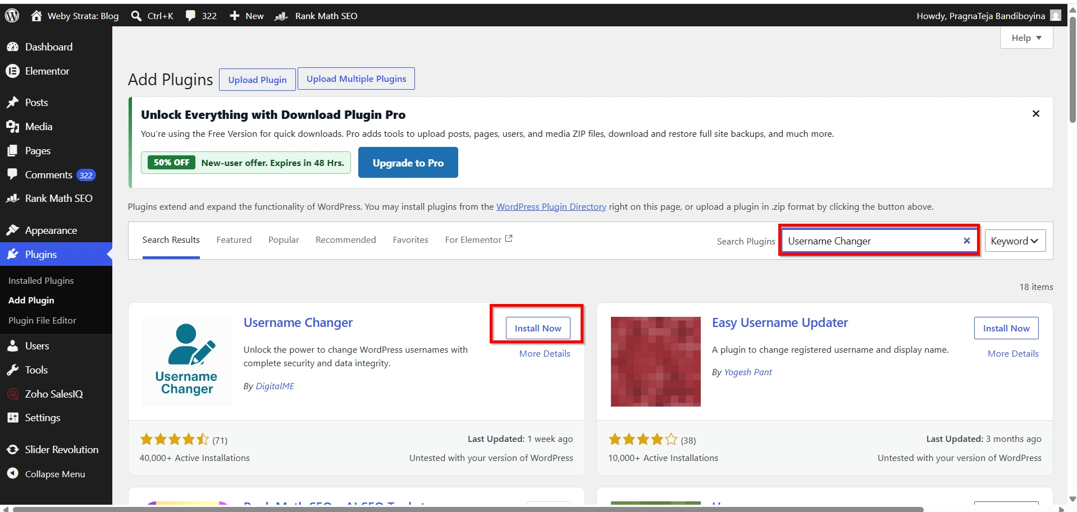Click the 322 comments count badge in sidebar
Image resolution: width=1077 pixels, height=512 pixels.
click(x=86, y=175)
